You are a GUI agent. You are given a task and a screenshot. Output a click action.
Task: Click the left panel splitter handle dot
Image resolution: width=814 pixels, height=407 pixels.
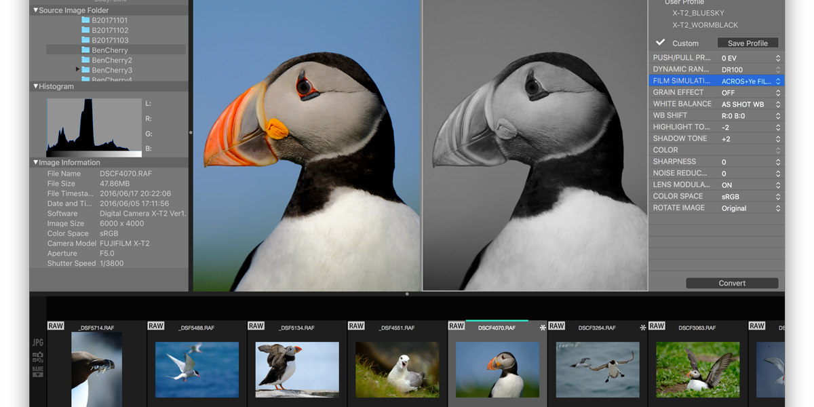[191, 132]
